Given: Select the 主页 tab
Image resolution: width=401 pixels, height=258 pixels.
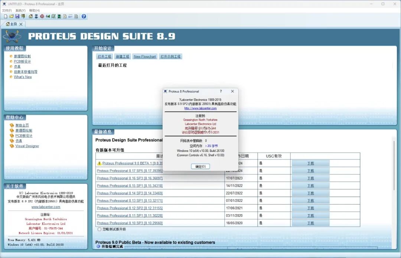Looking at the screenshot, I should [13, 23].
